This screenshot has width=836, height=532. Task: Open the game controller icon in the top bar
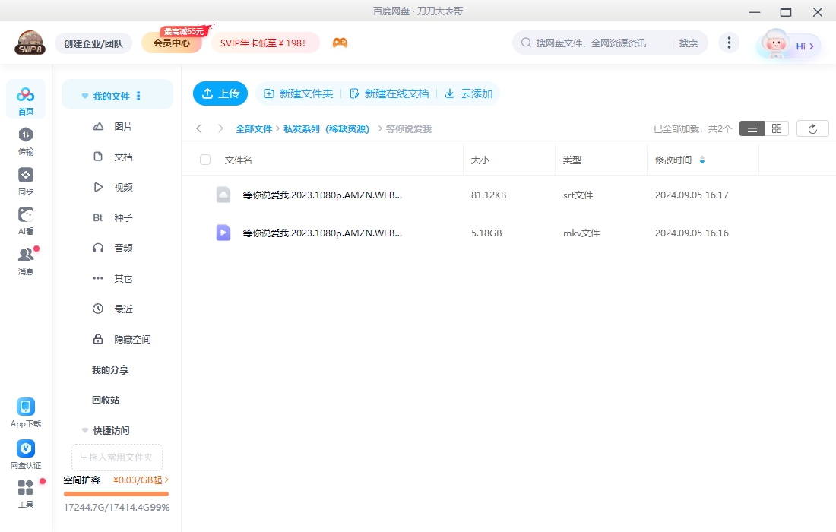point(340,43)
